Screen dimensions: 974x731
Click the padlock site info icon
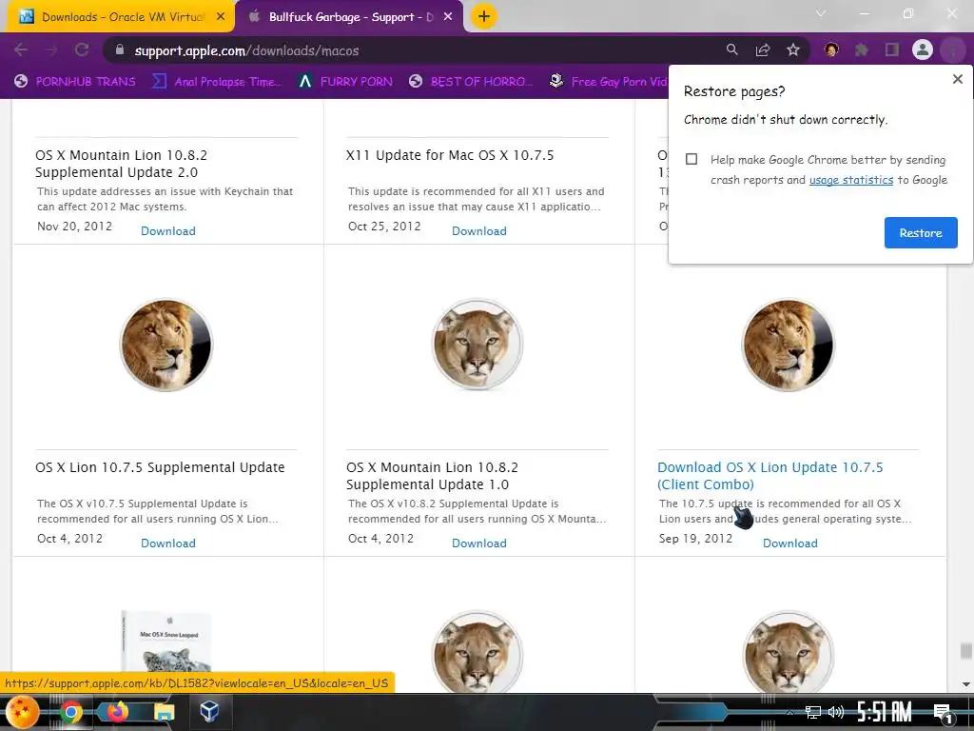point(120,49)
